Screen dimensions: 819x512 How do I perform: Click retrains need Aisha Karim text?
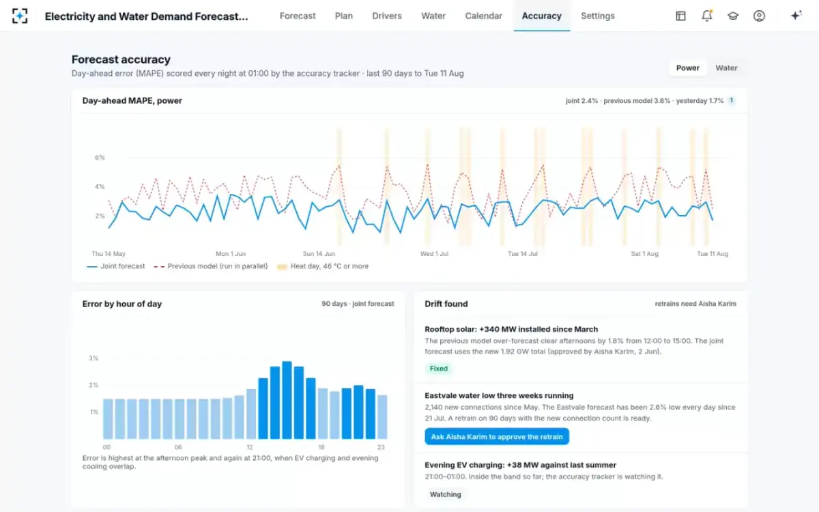(695, 304)
